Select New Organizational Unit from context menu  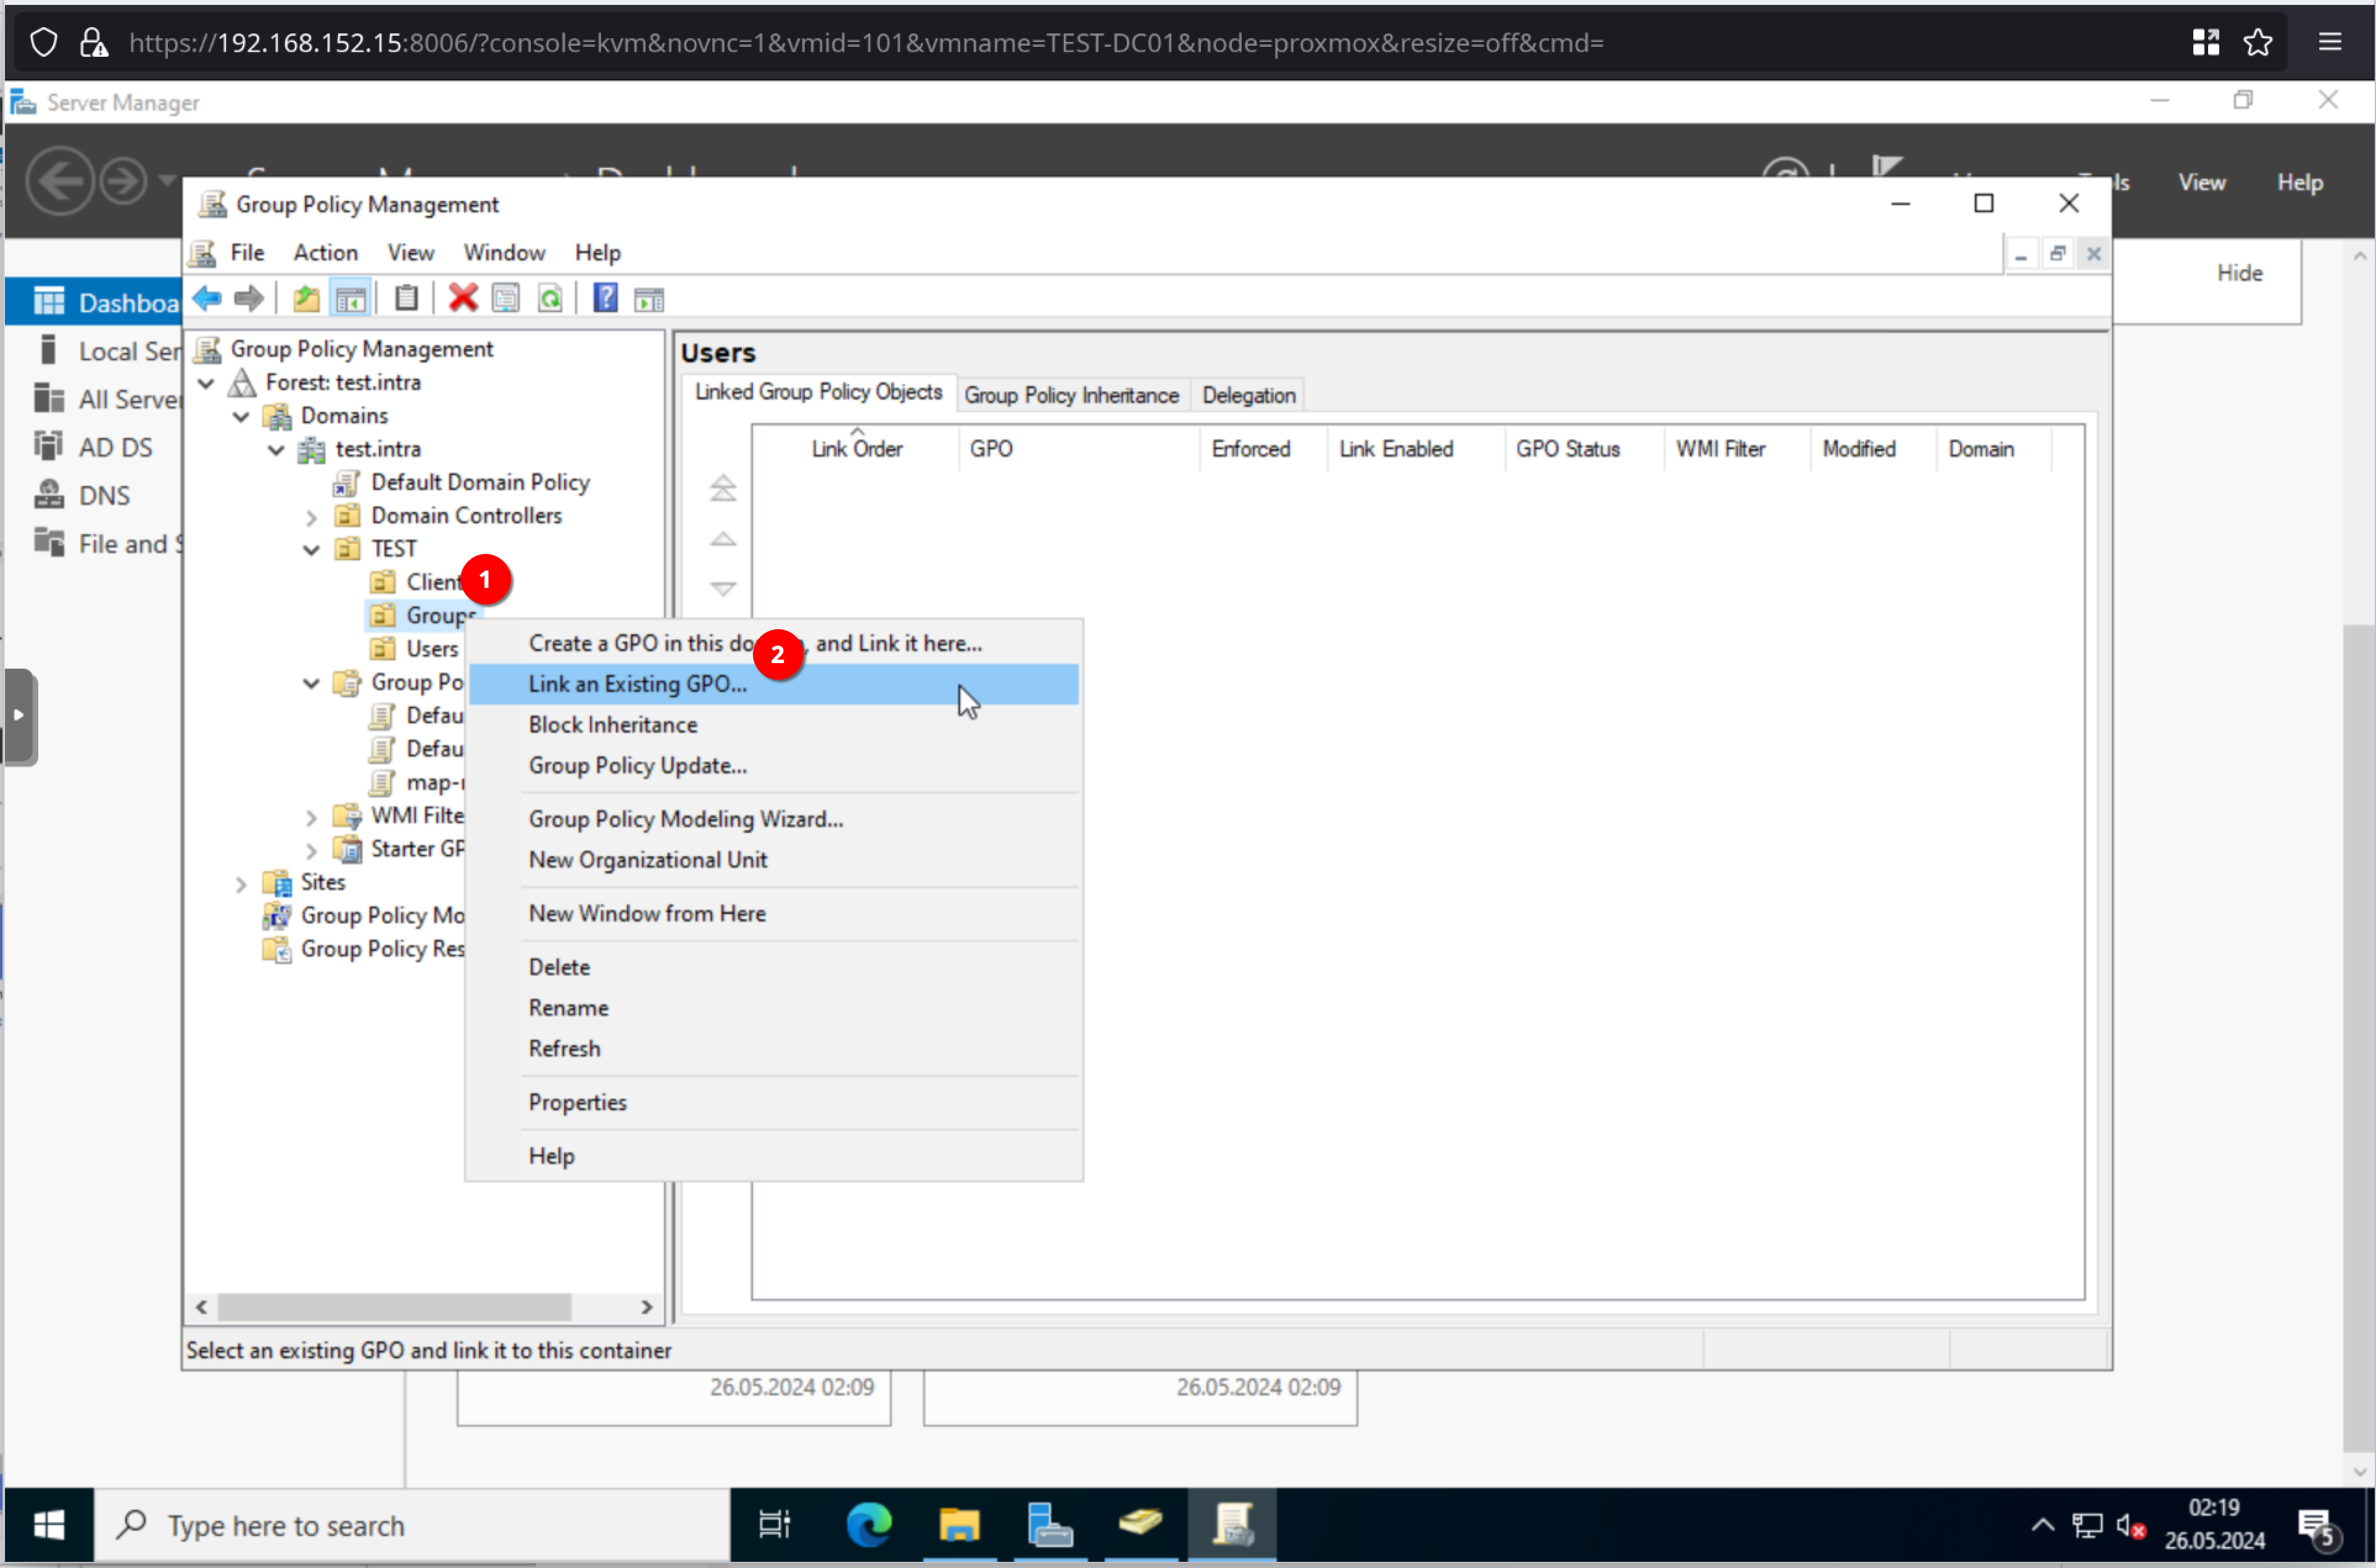click(773, 860)
